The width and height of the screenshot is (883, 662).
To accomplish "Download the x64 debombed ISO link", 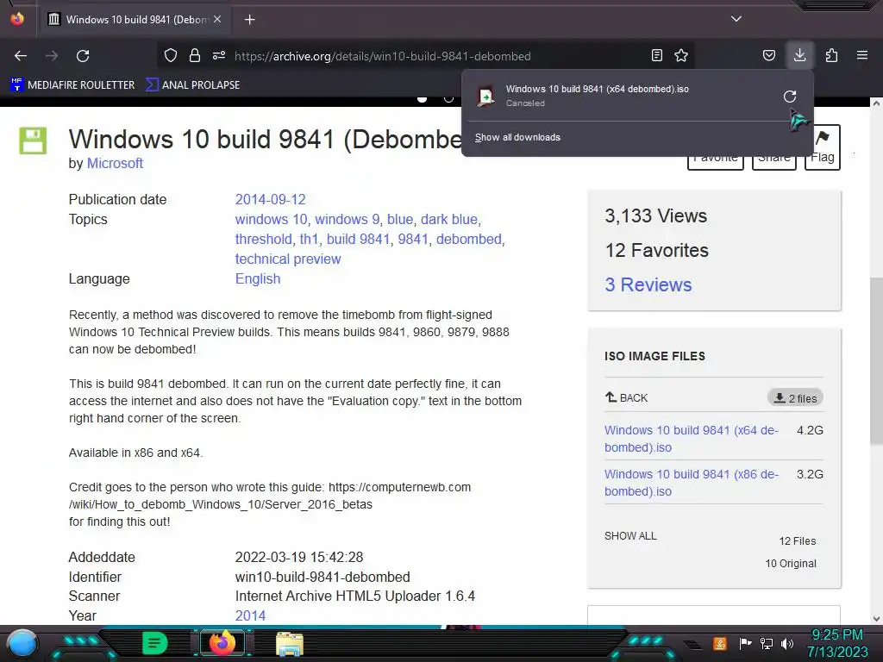I will point(691,439).
